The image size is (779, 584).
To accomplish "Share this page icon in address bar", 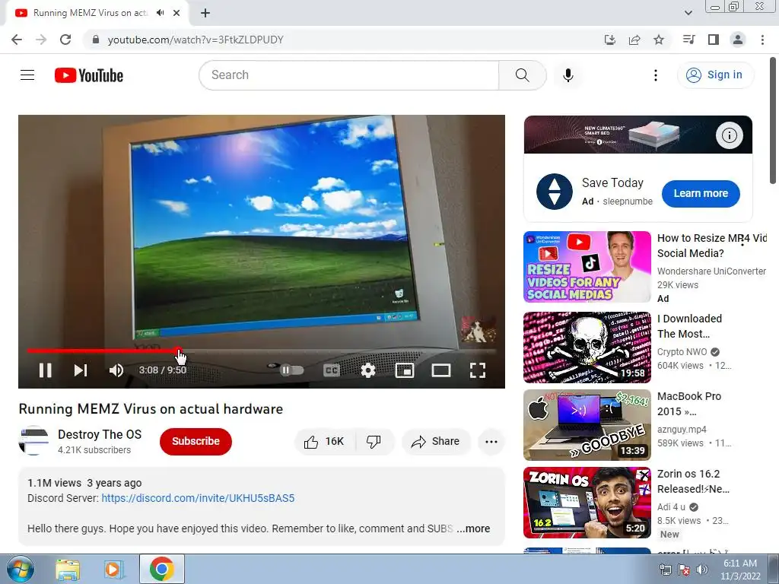I will pyautogui.click(x=634, y=40).
